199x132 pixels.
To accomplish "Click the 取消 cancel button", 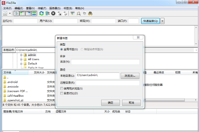I will [131, 103].
